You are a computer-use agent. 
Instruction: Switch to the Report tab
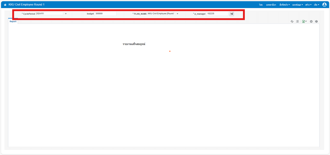(13, 22)
